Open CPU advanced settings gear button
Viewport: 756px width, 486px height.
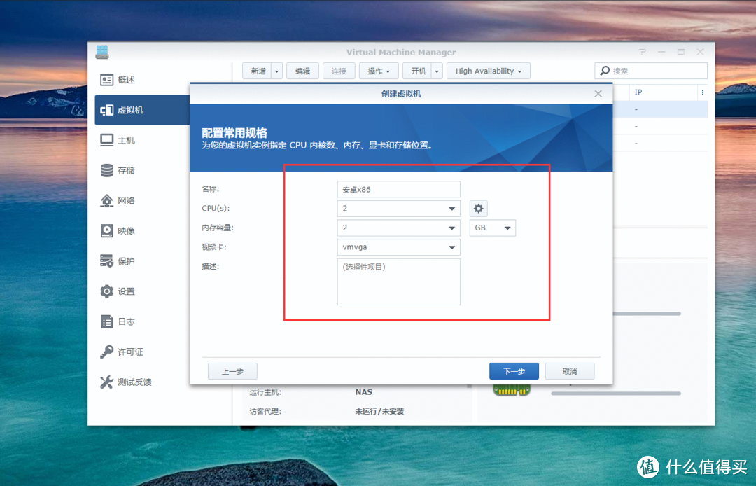tap(478, 208)
